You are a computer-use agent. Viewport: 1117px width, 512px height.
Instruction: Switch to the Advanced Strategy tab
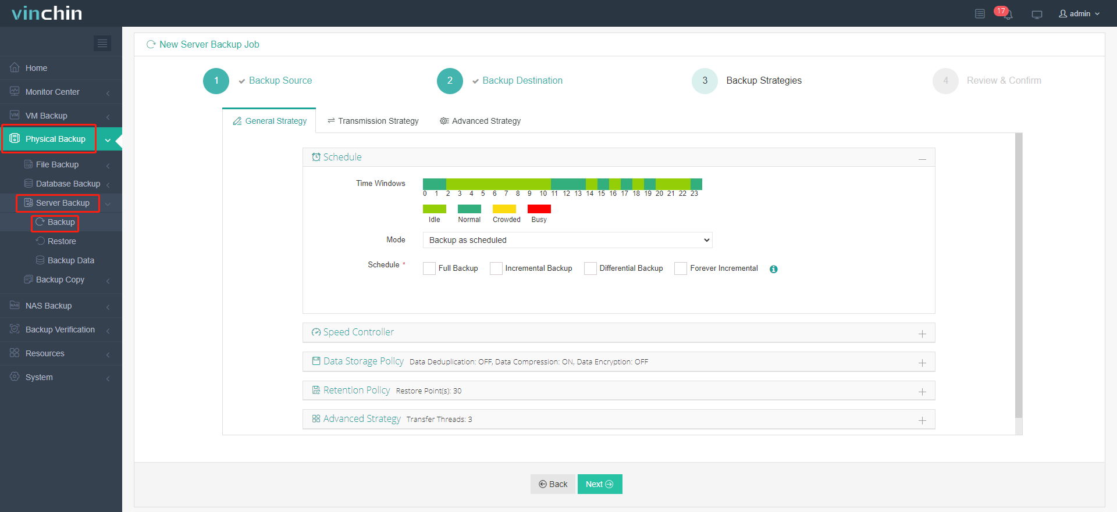coord(481,121)
